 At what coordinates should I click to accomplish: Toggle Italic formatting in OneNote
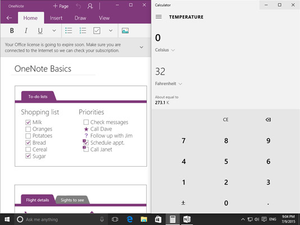[26, 31]
